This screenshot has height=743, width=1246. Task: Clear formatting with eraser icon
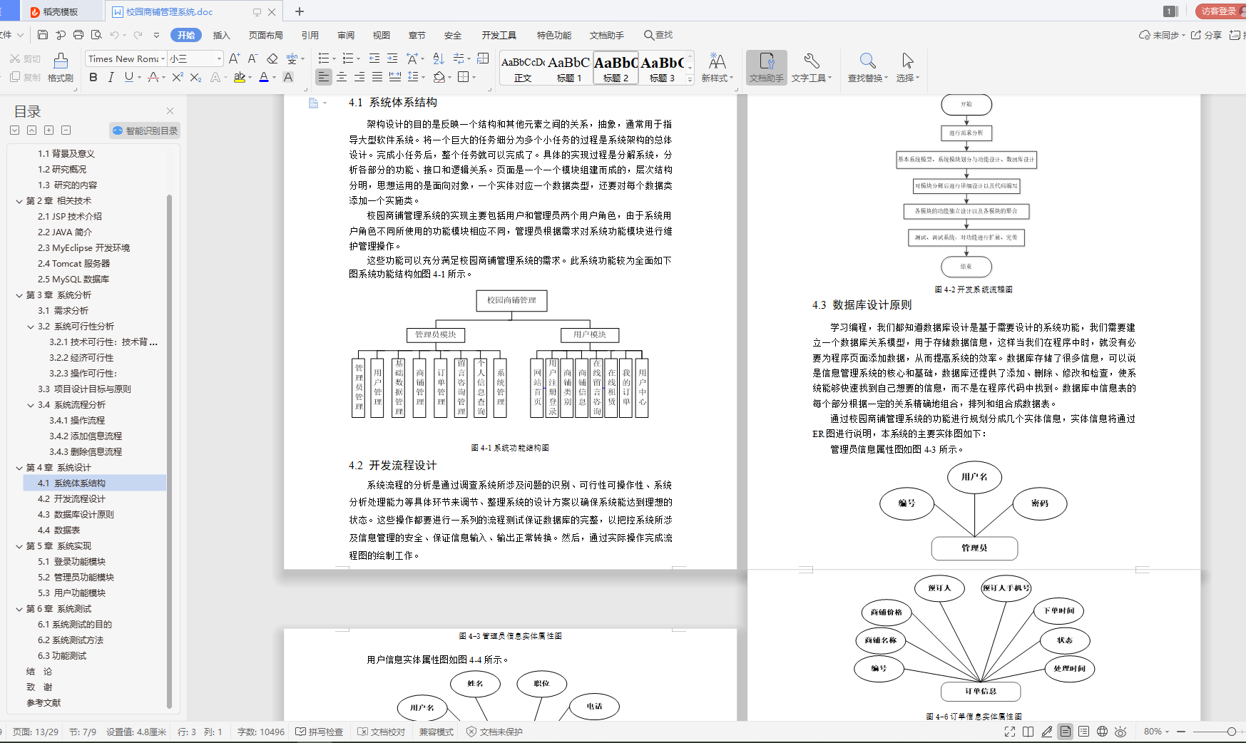click(271, 58)
